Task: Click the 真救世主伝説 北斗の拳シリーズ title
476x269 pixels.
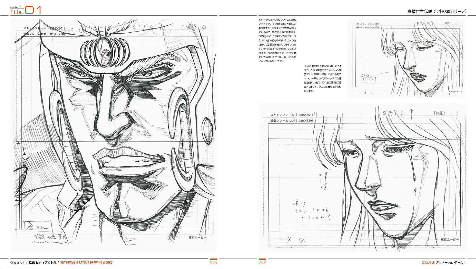Action: (x=436, y=11)
